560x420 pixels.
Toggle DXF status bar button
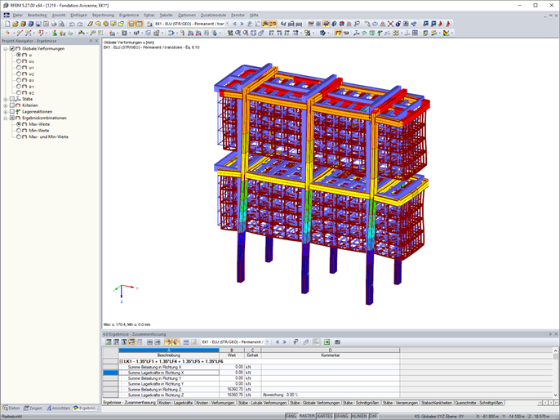point(373,417)
